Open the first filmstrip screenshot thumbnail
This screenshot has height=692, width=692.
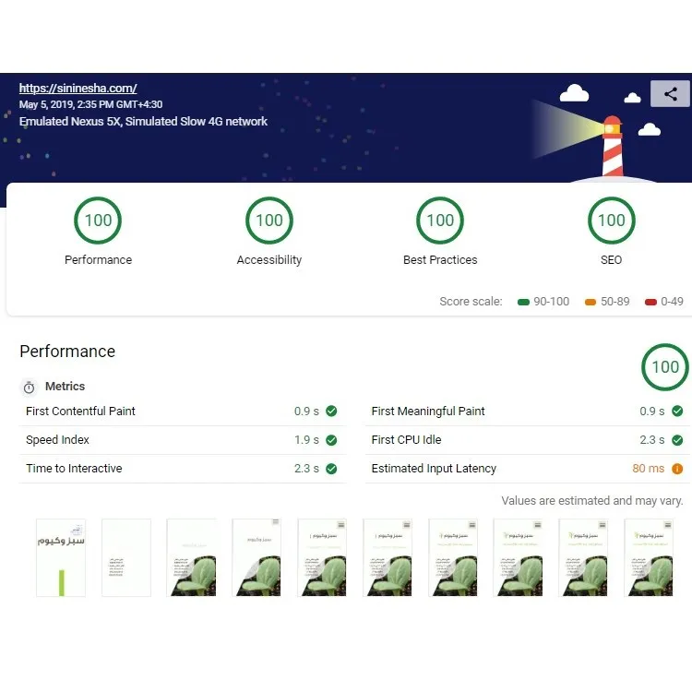[x=61, y=557]
